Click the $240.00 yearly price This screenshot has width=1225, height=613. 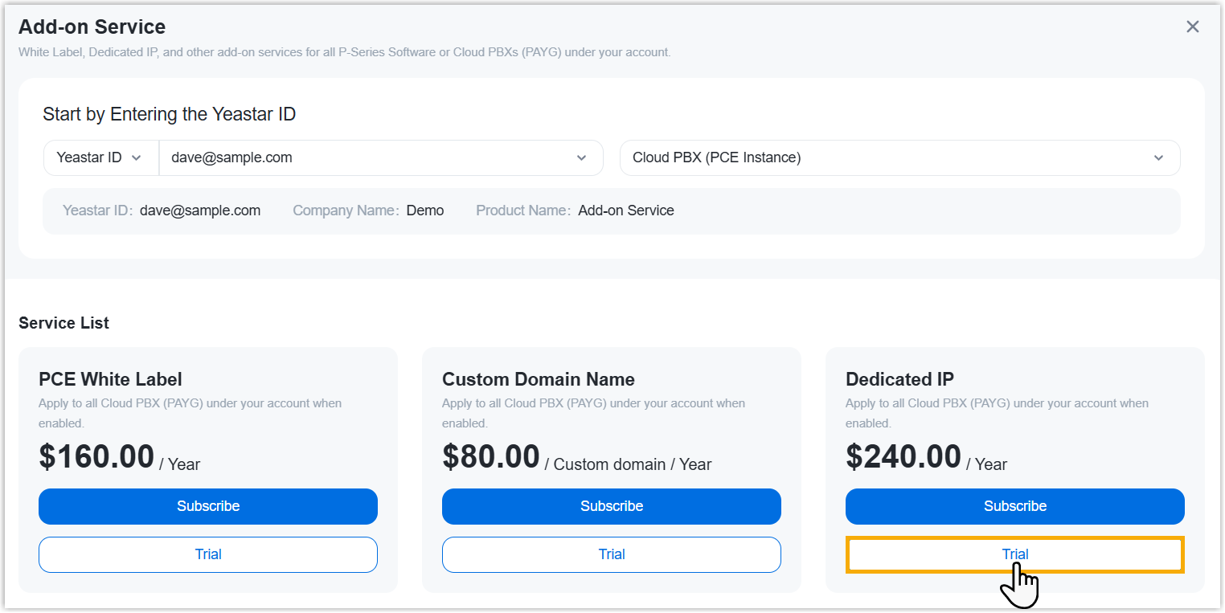coord(903,457)
